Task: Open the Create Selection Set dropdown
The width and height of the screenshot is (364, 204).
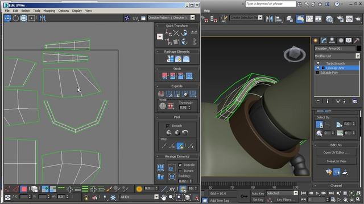Action: [x=260, y=18]
